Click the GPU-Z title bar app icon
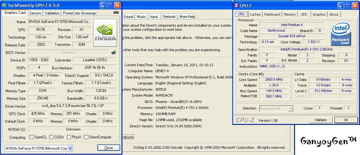Viewport: 360px width, 155px height. pos(4,5)
